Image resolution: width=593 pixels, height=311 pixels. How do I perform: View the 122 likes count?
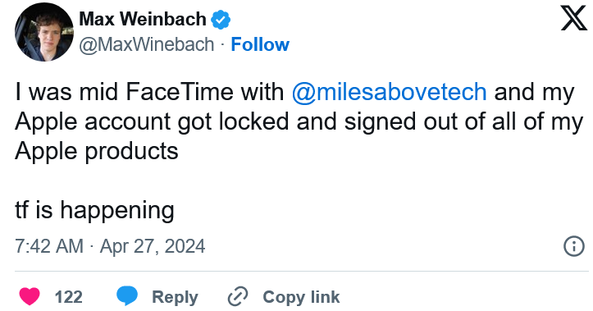pos(68,297)
